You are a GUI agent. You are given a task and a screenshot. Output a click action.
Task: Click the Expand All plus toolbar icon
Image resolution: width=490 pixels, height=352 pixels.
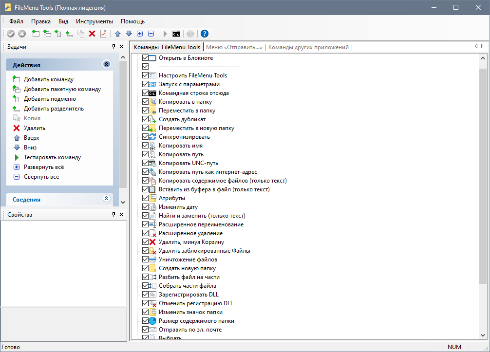click(140, 34)
